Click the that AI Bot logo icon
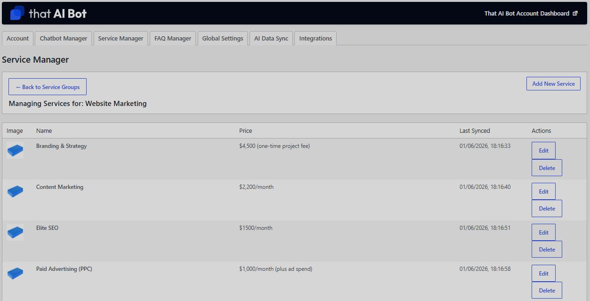This screenshot has width=590, height=301. 17,13
